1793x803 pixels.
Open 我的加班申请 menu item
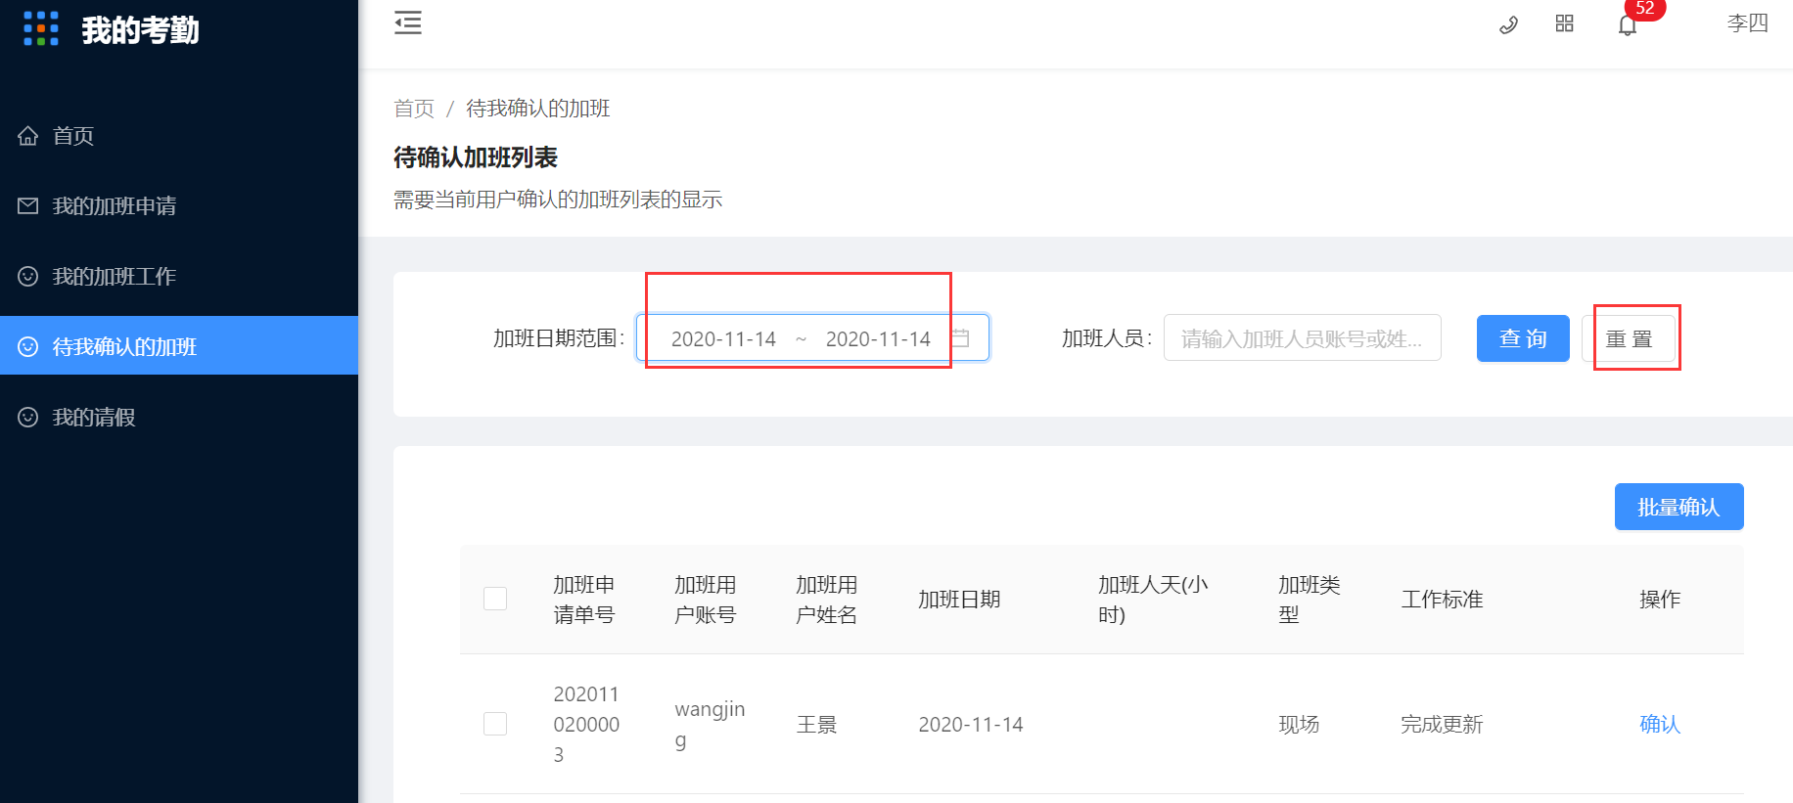pyautogui.click(x=179, y=206)
